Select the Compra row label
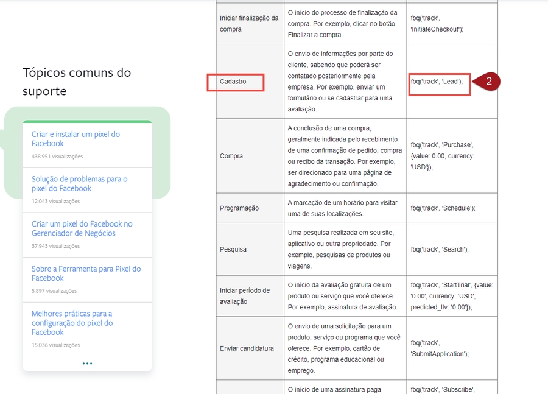 231,156
